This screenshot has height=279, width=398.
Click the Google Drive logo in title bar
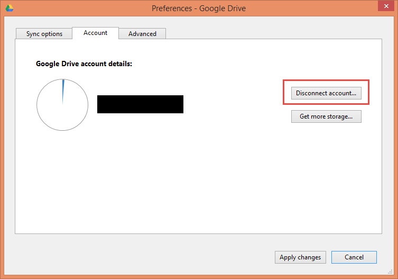coord(10,8)
